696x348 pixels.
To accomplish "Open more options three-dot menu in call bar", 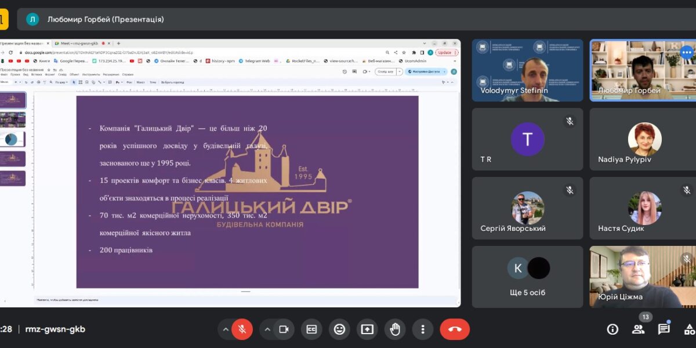I will 423,329.
